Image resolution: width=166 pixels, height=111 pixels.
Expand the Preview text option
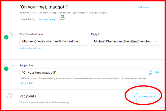(x=27, y=83)
